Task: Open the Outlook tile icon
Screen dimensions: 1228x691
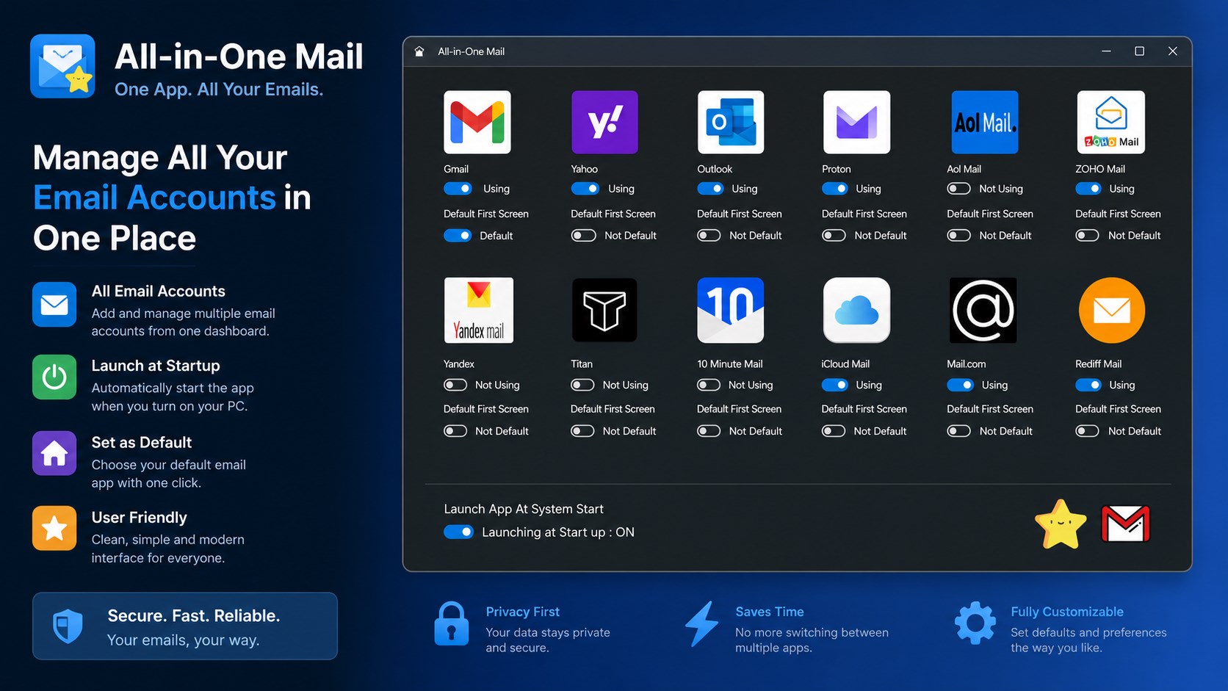Action: [x=731, y=122]
